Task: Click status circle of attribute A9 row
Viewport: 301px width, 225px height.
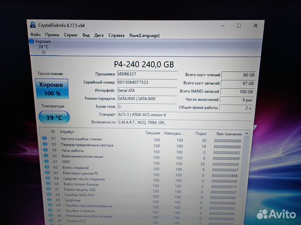Action: pos(50,200)
